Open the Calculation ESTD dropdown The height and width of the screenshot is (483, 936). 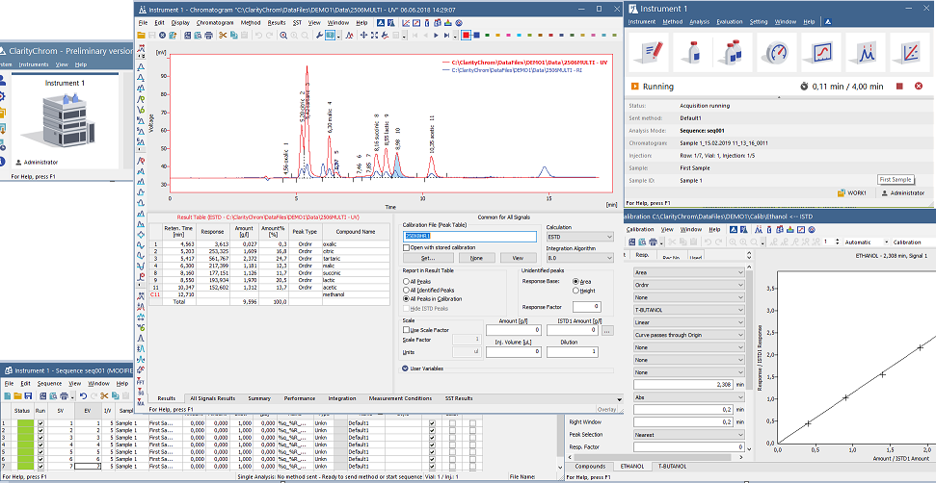coord(582,236)
